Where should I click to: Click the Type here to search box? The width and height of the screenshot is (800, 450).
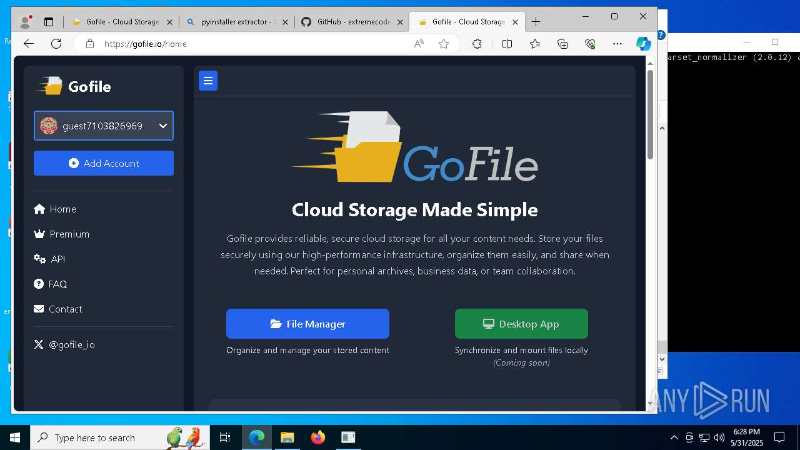(x=120, y=437)
